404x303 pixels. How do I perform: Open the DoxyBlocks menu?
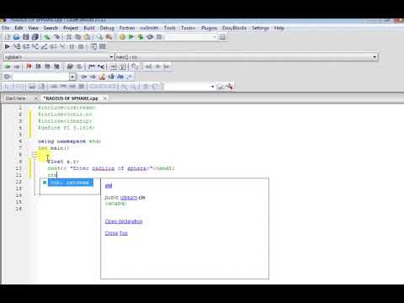[x=235, y=28]
